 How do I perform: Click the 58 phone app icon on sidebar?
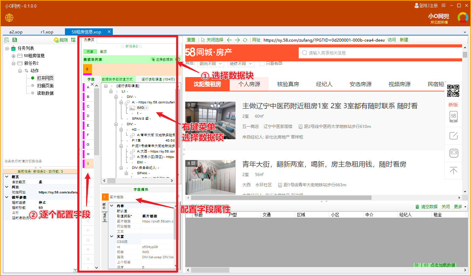[x=454, y=117]
